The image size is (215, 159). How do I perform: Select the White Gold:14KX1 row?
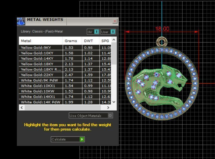pos(65,97)
